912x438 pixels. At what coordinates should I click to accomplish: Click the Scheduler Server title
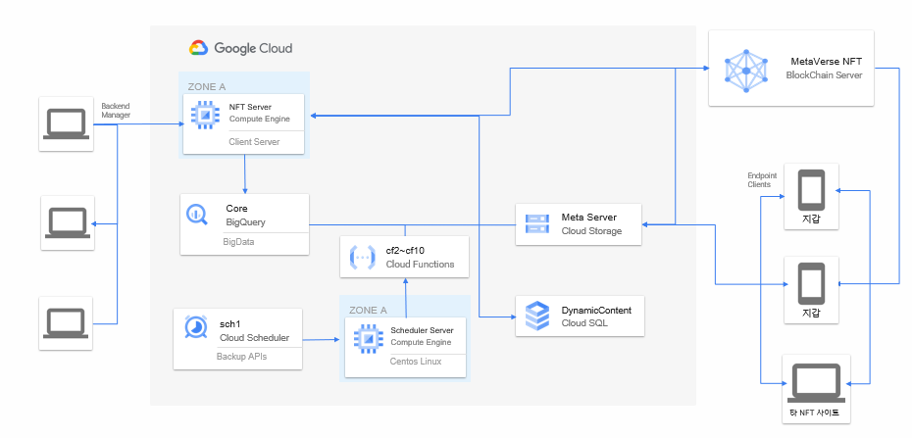point(422,330)
